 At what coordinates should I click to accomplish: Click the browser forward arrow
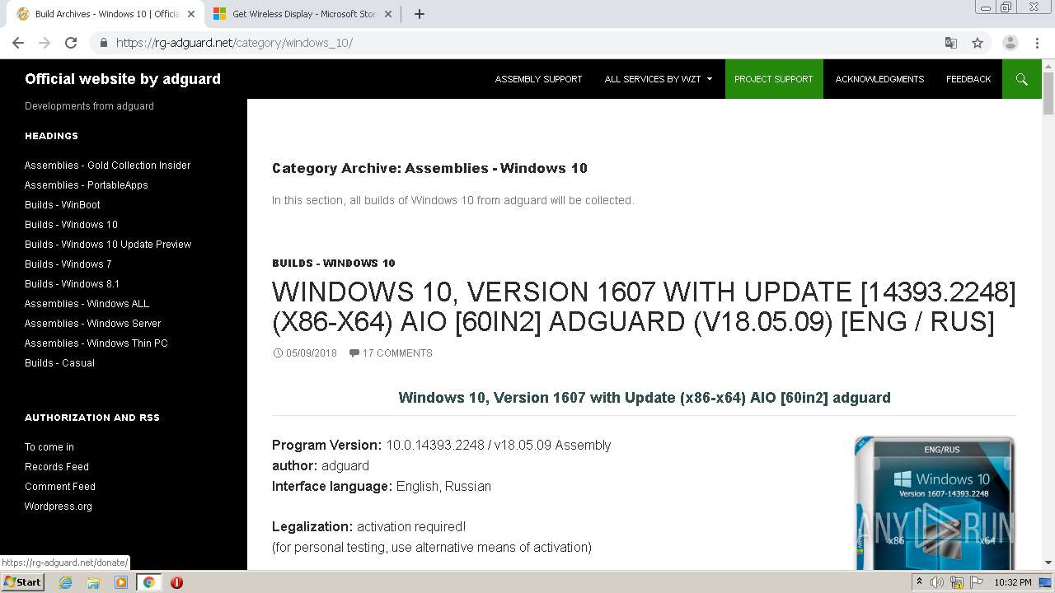click(45, 43)
